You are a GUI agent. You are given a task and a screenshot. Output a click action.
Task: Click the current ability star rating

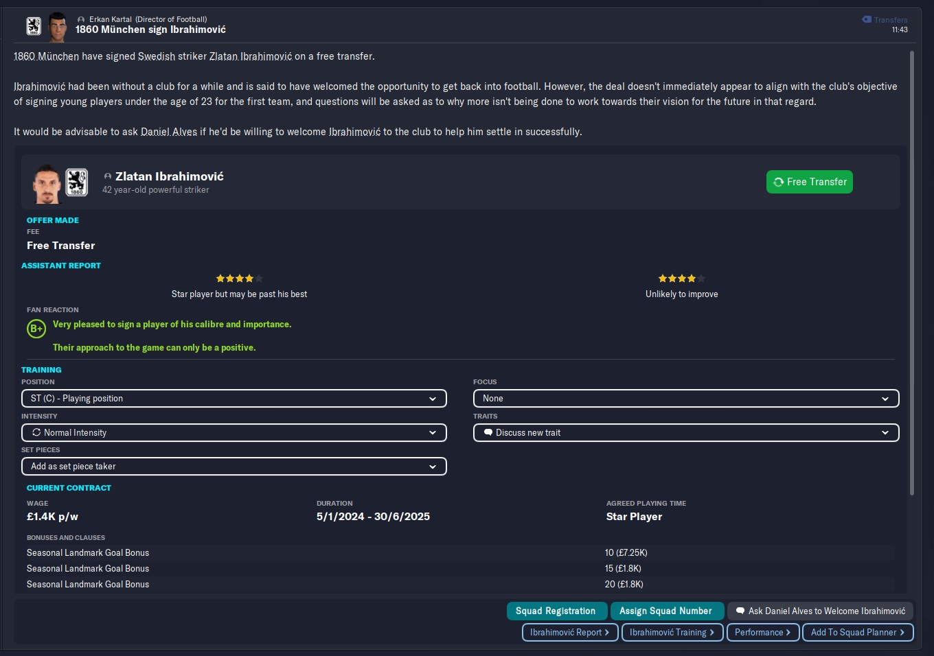pos(239,279)
